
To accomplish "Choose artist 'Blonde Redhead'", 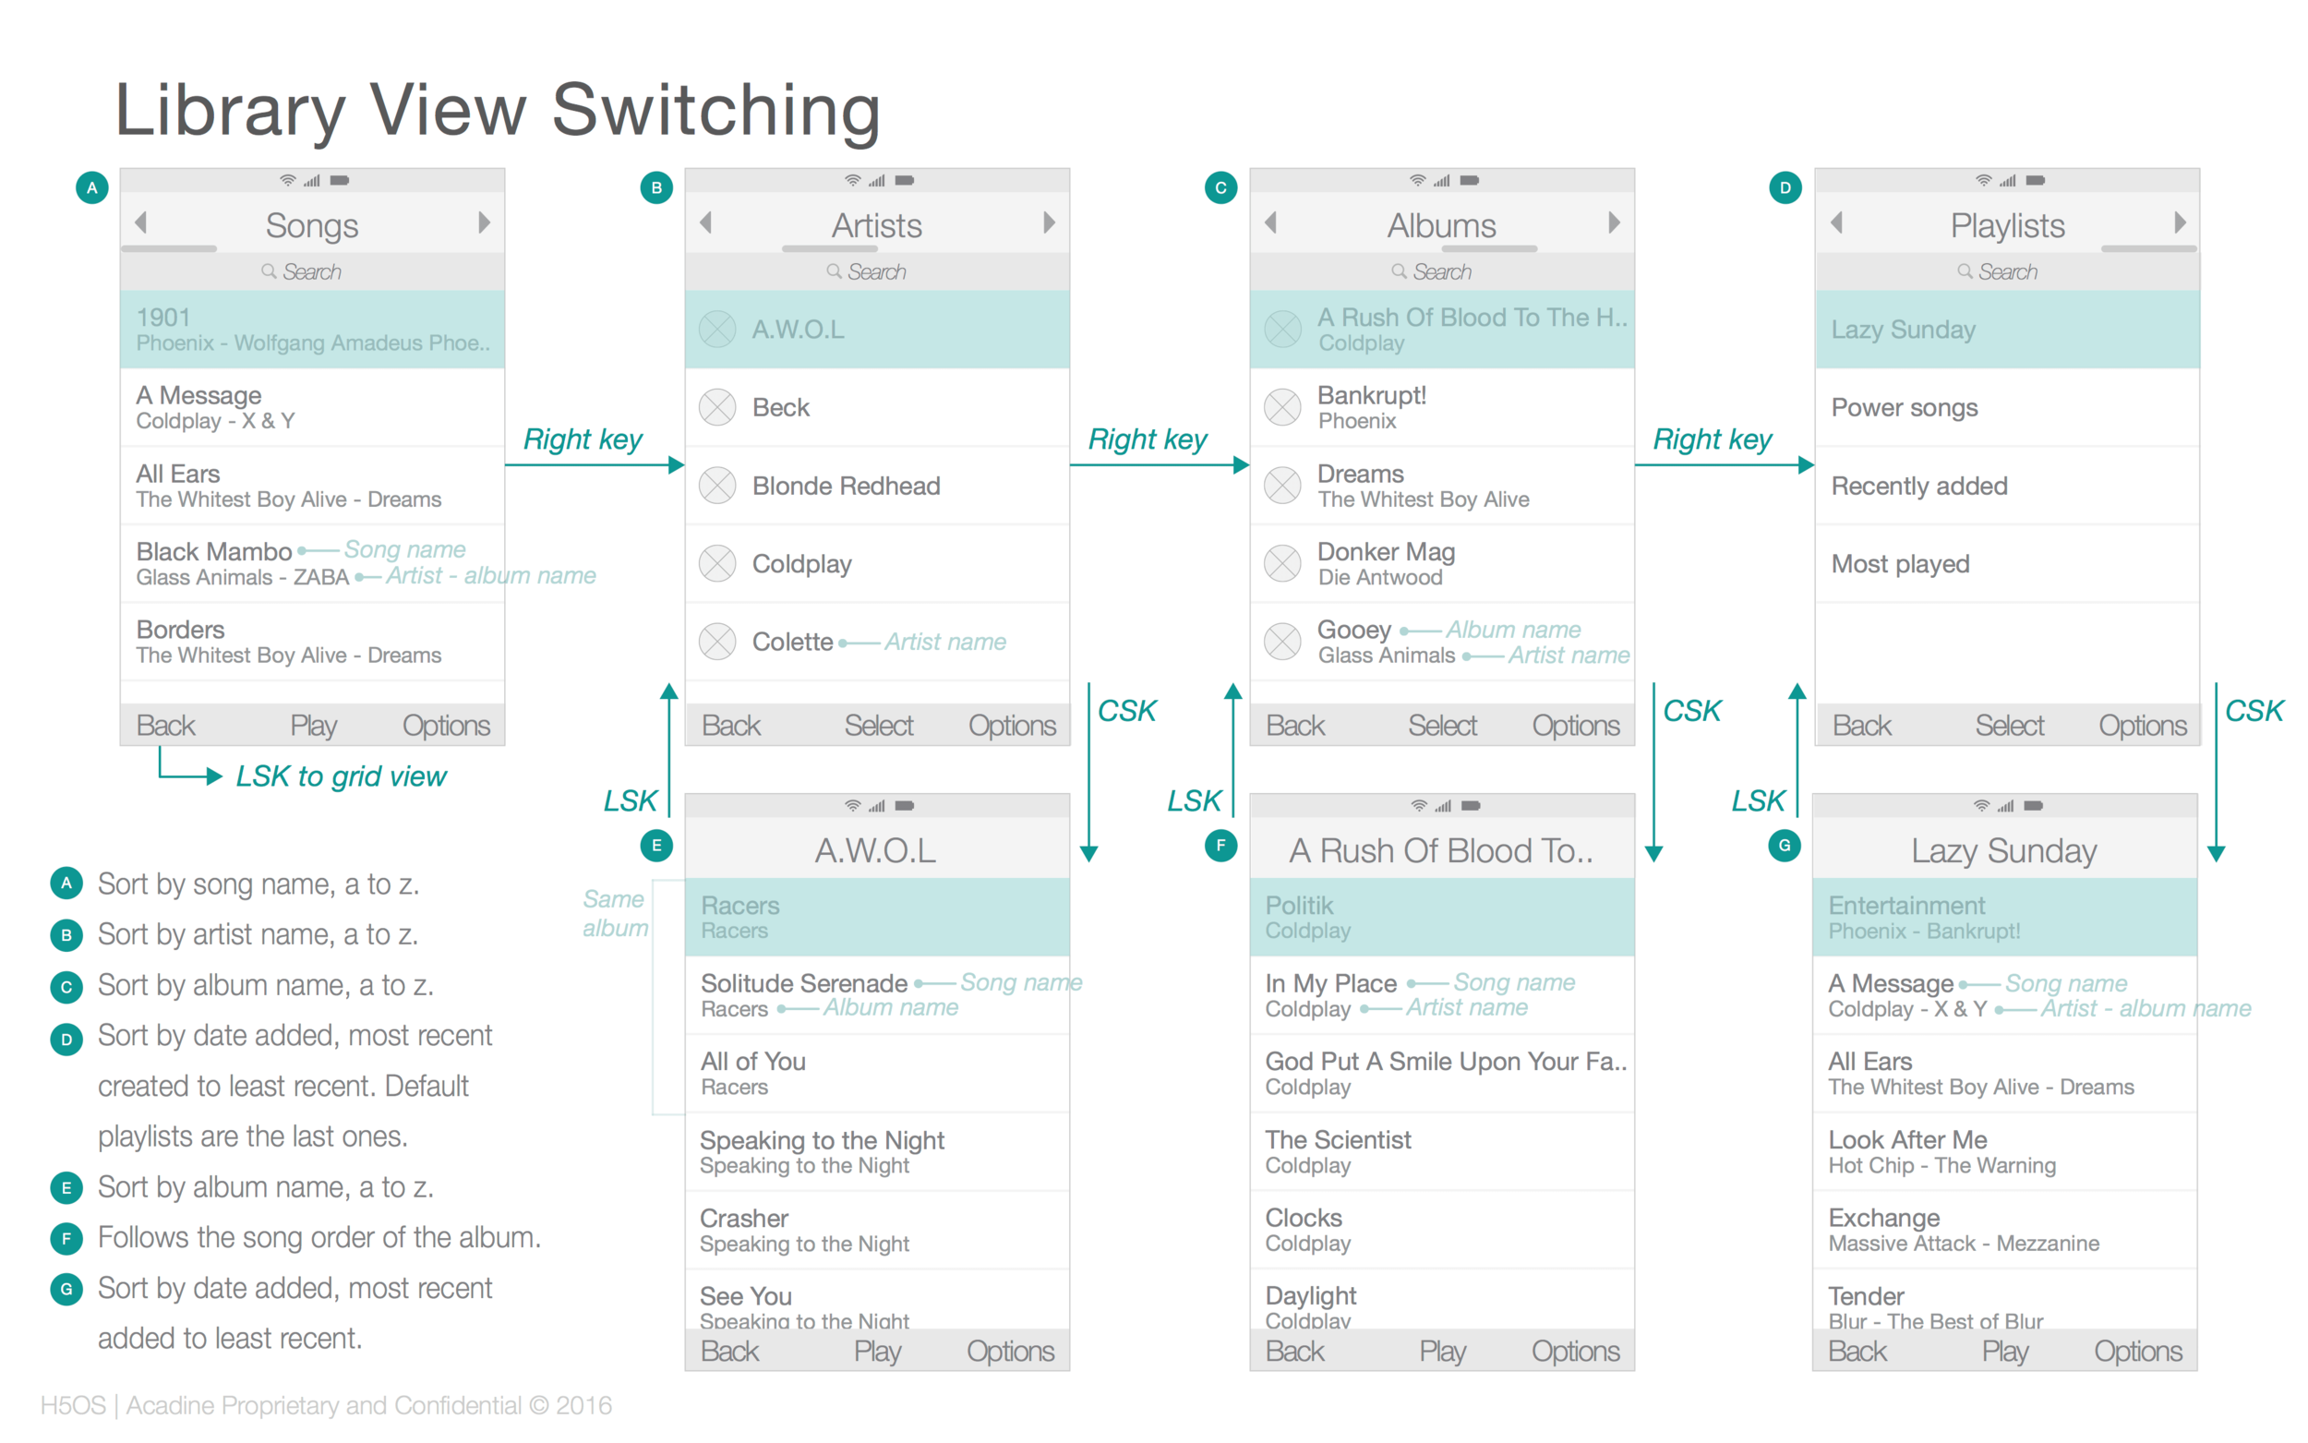I will [877, 486].
